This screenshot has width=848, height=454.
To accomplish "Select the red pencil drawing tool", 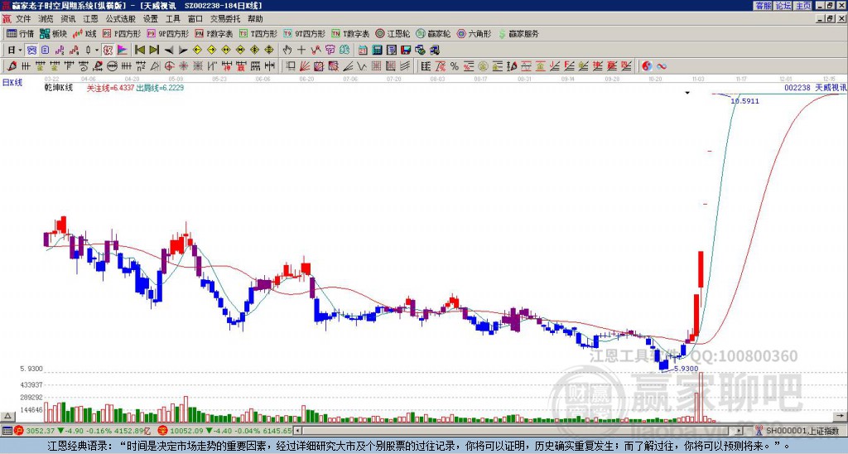I will tap(12, 66).
